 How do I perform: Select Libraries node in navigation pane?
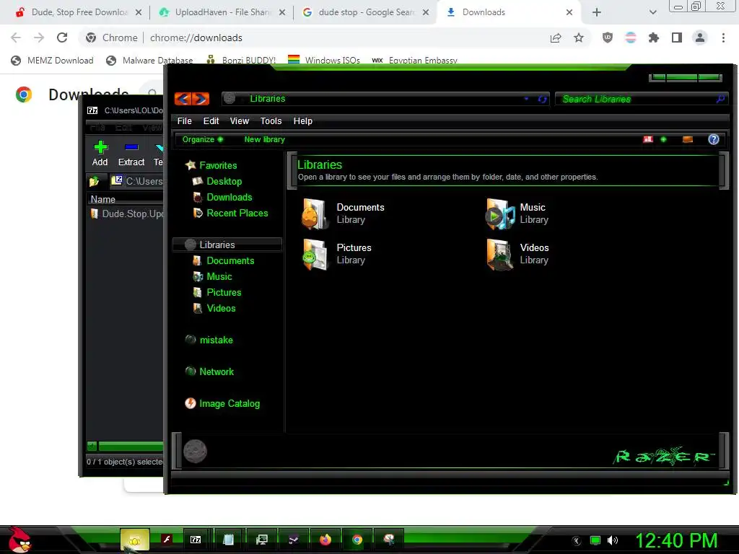click(227, 245)
